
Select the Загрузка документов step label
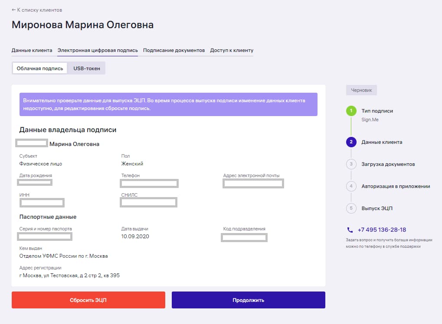(x=388, y=164)
